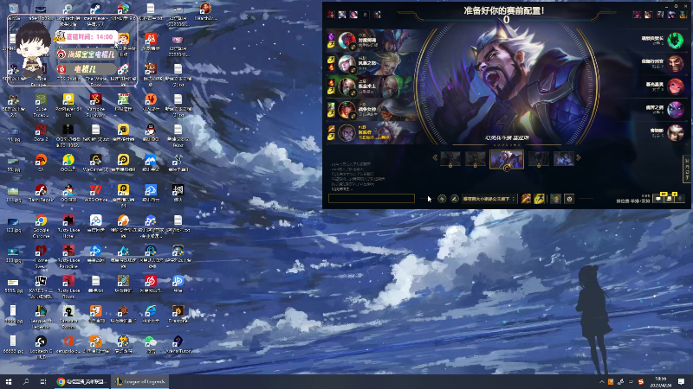Open Task View on the taskbar
Screen dimensions: 693x389
point(42,381)
